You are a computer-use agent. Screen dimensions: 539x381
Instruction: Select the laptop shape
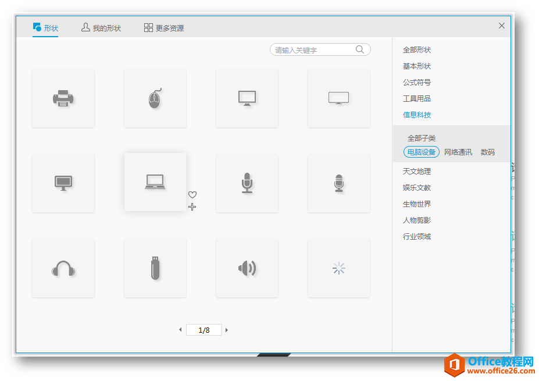coord(155,183)
